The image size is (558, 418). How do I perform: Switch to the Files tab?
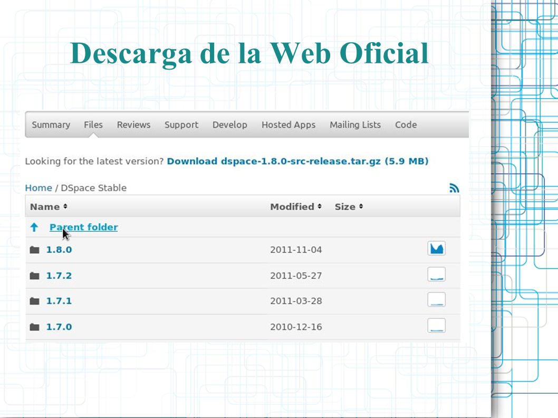(93, 125)
